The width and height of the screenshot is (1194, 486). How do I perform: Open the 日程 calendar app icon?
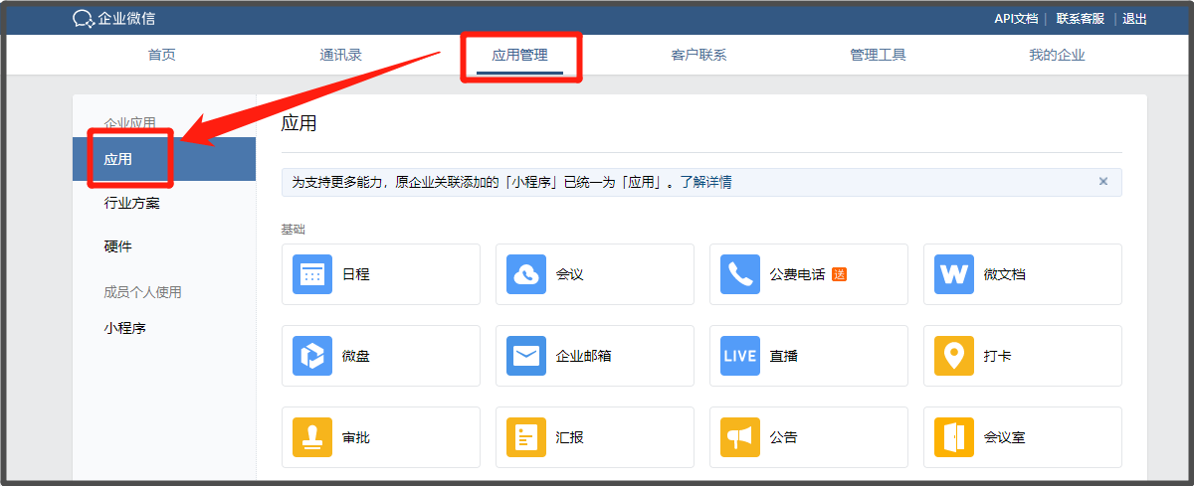coord(312,274)
